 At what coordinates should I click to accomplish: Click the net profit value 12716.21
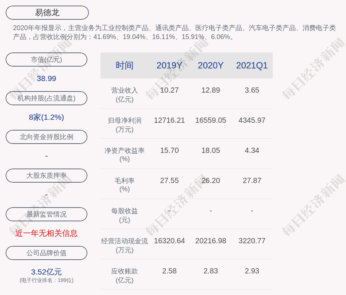pyautogui.click(x=169, y=120)
